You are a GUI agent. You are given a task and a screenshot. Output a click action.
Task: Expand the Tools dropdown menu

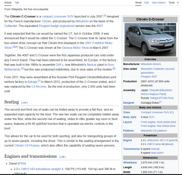click(173, 3)
